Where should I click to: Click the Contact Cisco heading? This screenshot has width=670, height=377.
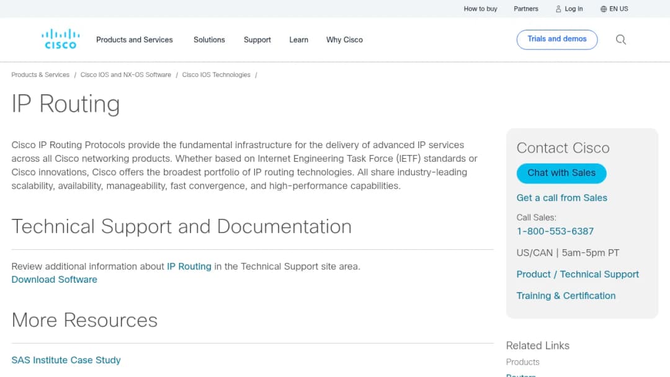pyautogui.click(x=563, y=148)
